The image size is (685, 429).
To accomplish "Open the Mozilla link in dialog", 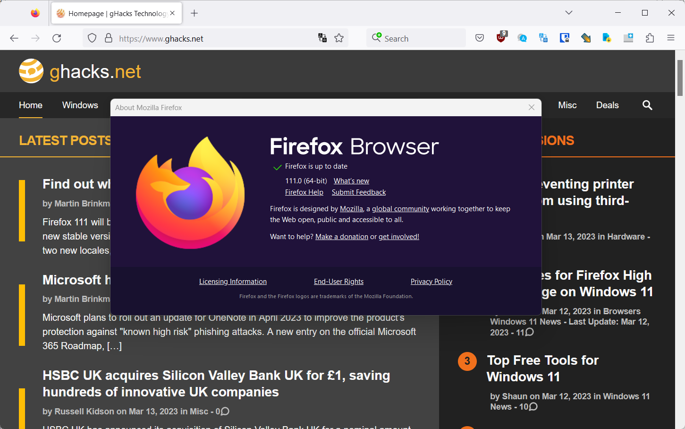I will click(x=351, y=209).
